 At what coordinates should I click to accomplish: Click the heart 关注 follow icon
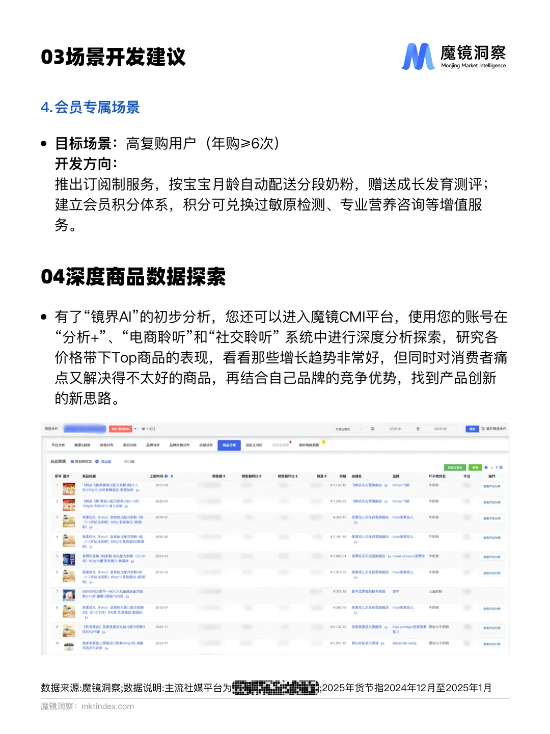click(x=144, y=429)
